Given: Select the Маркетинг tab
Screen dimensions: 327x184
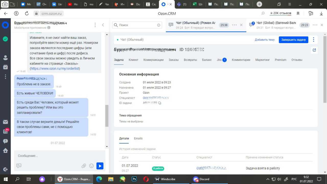Looking at the screenshot, I should coord(262,60).
